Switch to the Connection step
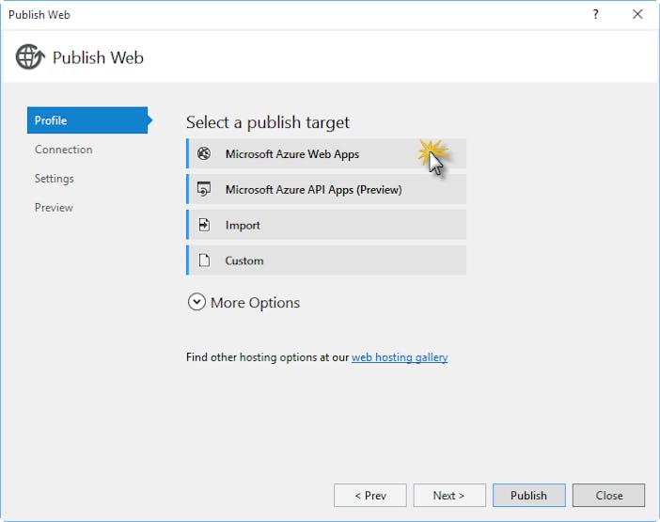The image size is (660, 522). pyautogui.click(x=64, y=150)
